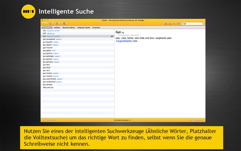241x151 pixels.
Task: Click the 'Gefundene Einträge: 21.' status text
Action: (x=123, y=120)
